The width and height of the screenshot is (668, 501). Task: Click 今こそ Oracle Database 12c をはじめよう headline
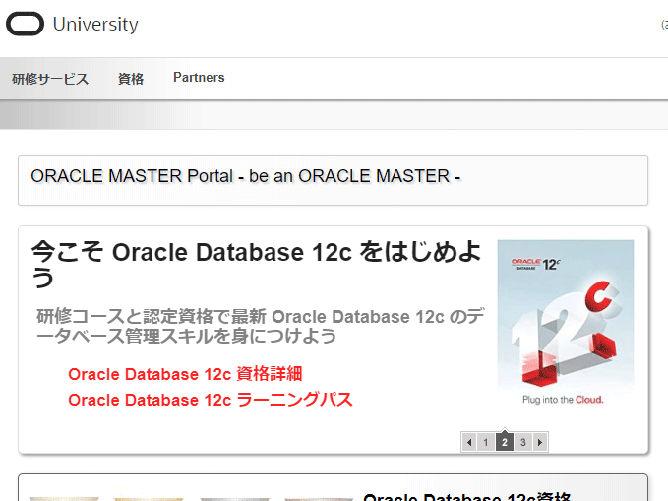pyautogui.click(x=257, y=264)
